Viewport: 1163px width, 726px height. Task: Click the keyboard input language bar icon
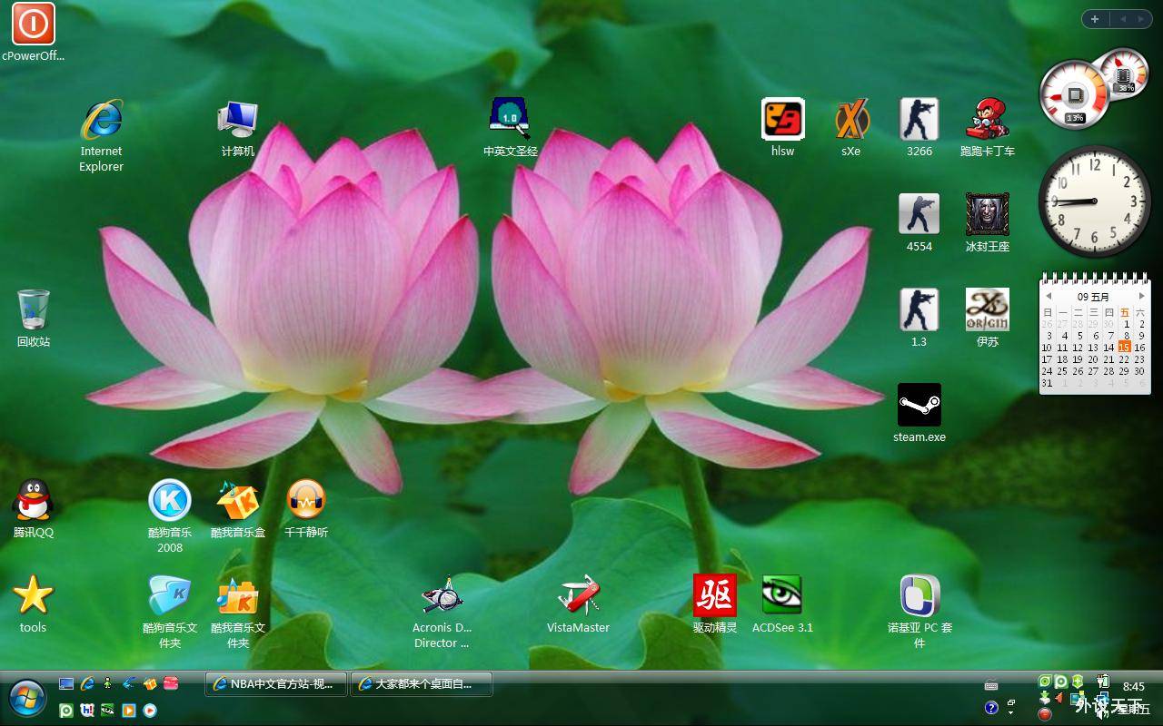tap(991, 685)
